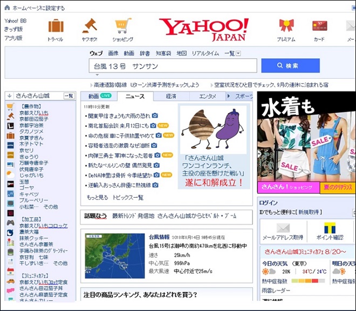Open the Yahoo! BB link
The image size is (356, 311).
tap(16, 21)
